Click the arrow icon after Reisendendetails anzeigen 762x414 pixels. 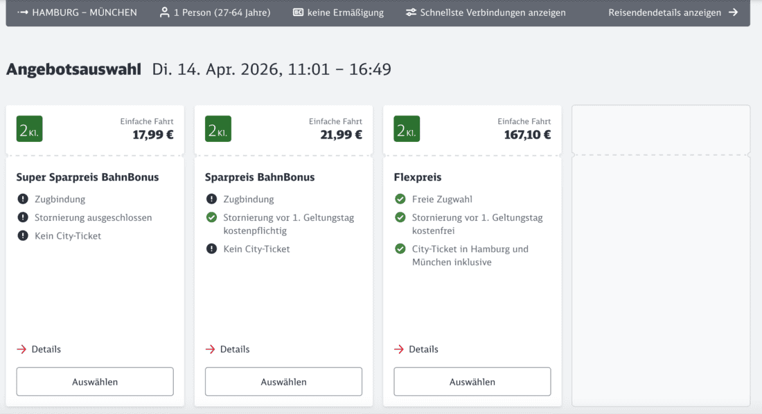[733, 12]
